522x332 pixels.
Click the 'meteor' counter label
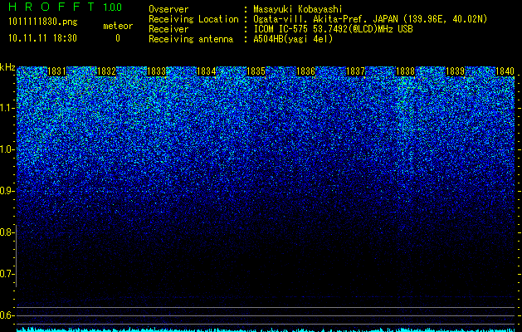point(118,26)
